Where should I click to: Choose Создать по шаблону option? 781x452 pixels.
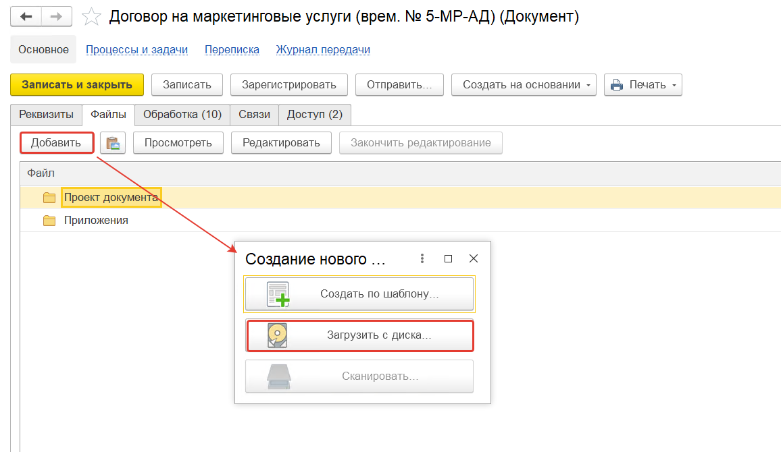[x=359, y=294]
